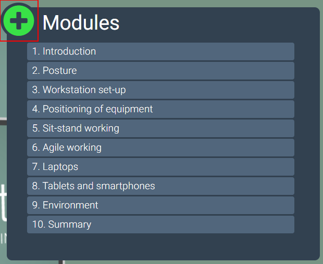The height and width of the screenshot is (264, 323).
Task: Go to Positioning of equipment
Action: pos(160,109)
